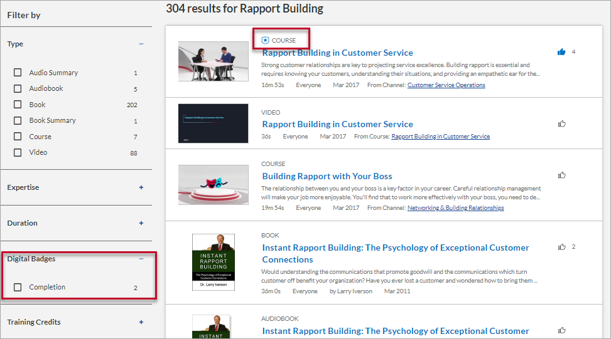The height and width of the screenshot is (339, 611).
Task: Check the Audio Summary filter
Action: pos(18,73)
